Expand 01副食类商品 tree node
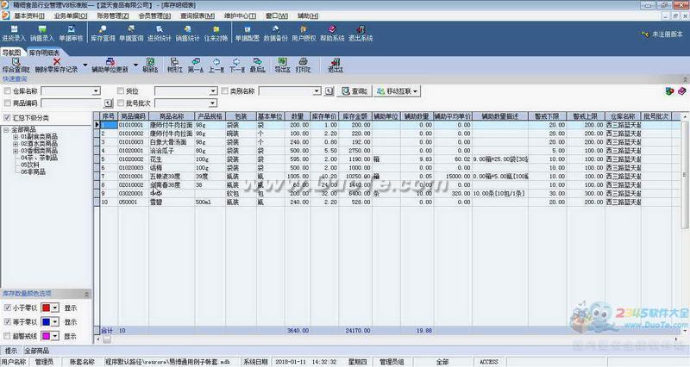 click(16, 137)
